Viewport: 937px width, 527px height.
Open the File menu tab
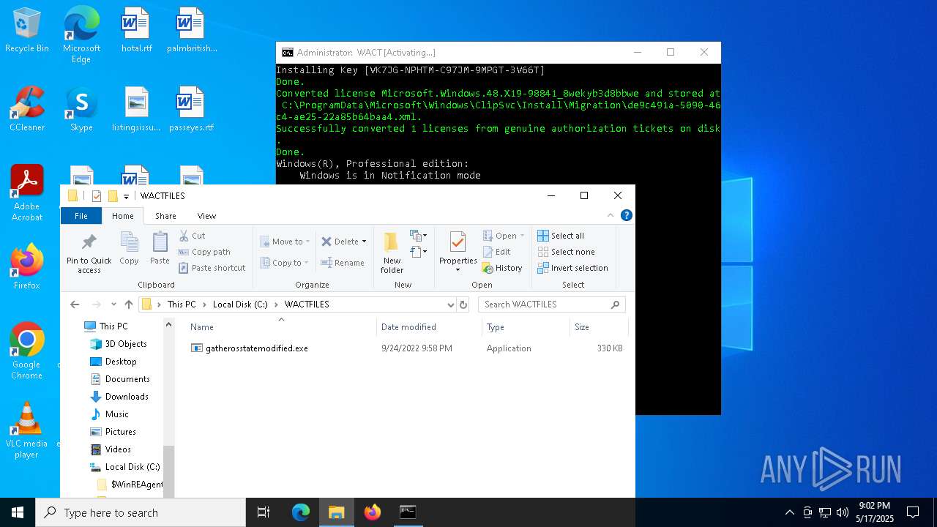point(81,216)
